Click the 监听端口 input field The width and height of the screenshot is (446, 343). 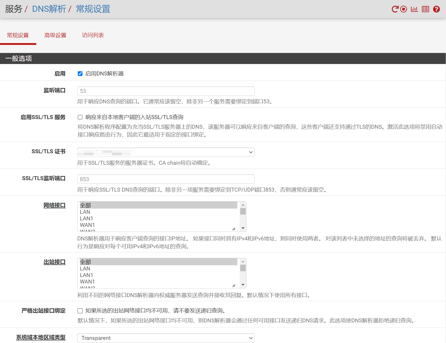click(166, 91)
